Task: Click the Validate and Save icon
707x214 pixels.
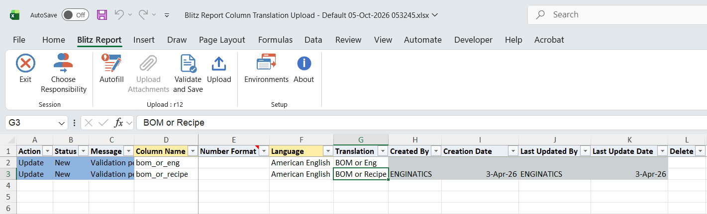Action: (x=188, y=64)
